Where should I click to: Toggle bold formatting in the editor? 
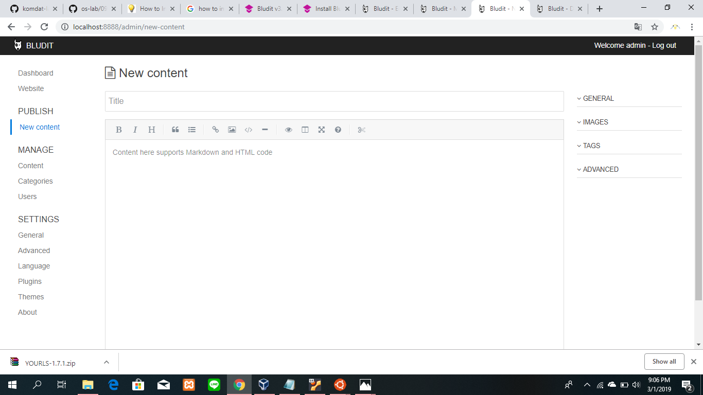[119, 130]
